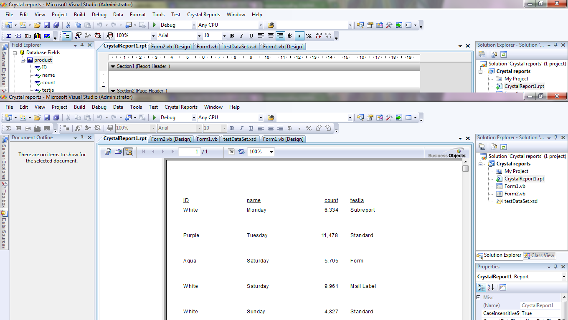Click Print Report icon in preview toolbar
The image size is (568, 320).
click(x=118, y=152)
